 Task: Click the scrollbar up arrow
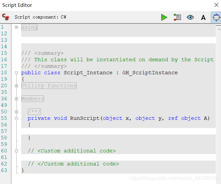pyautogui.click(x=219, y=29)
